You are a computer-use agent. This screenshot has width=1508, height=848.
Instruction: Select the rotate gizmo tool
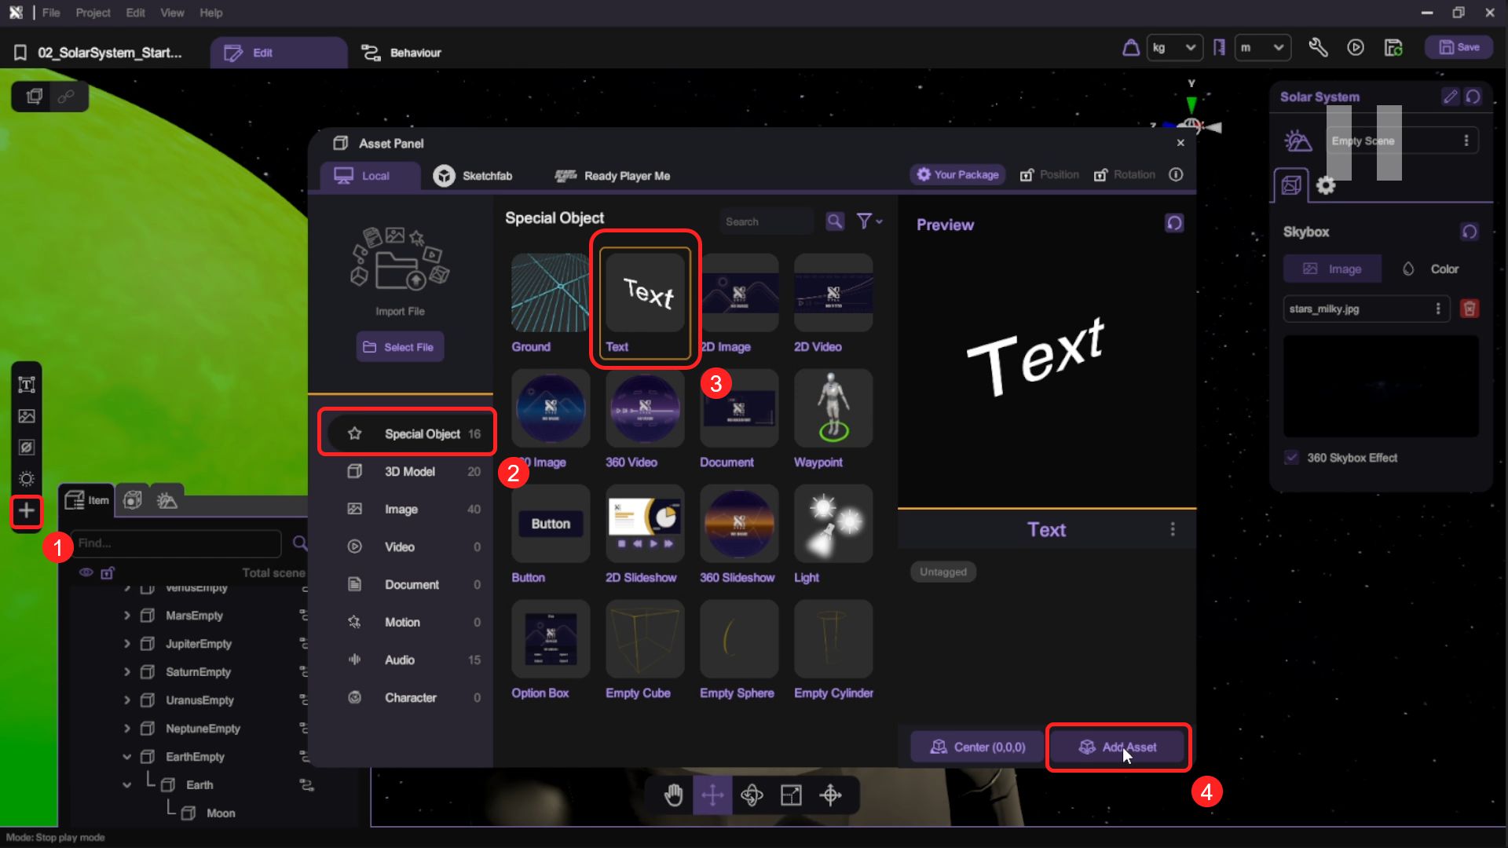tap(752, 795)
